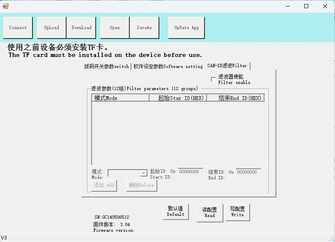The height and width of the screenshot is (242, 335).
Task: Click SaveAs to save configuration
Action: coord(144,27)
